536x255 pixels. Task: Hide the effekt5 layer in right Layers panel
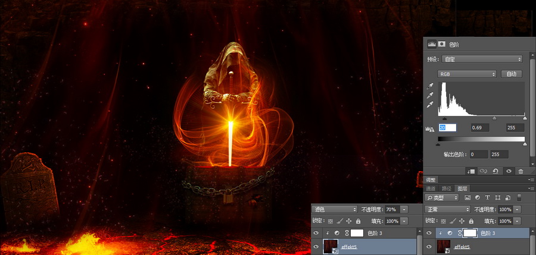point(429,247)
